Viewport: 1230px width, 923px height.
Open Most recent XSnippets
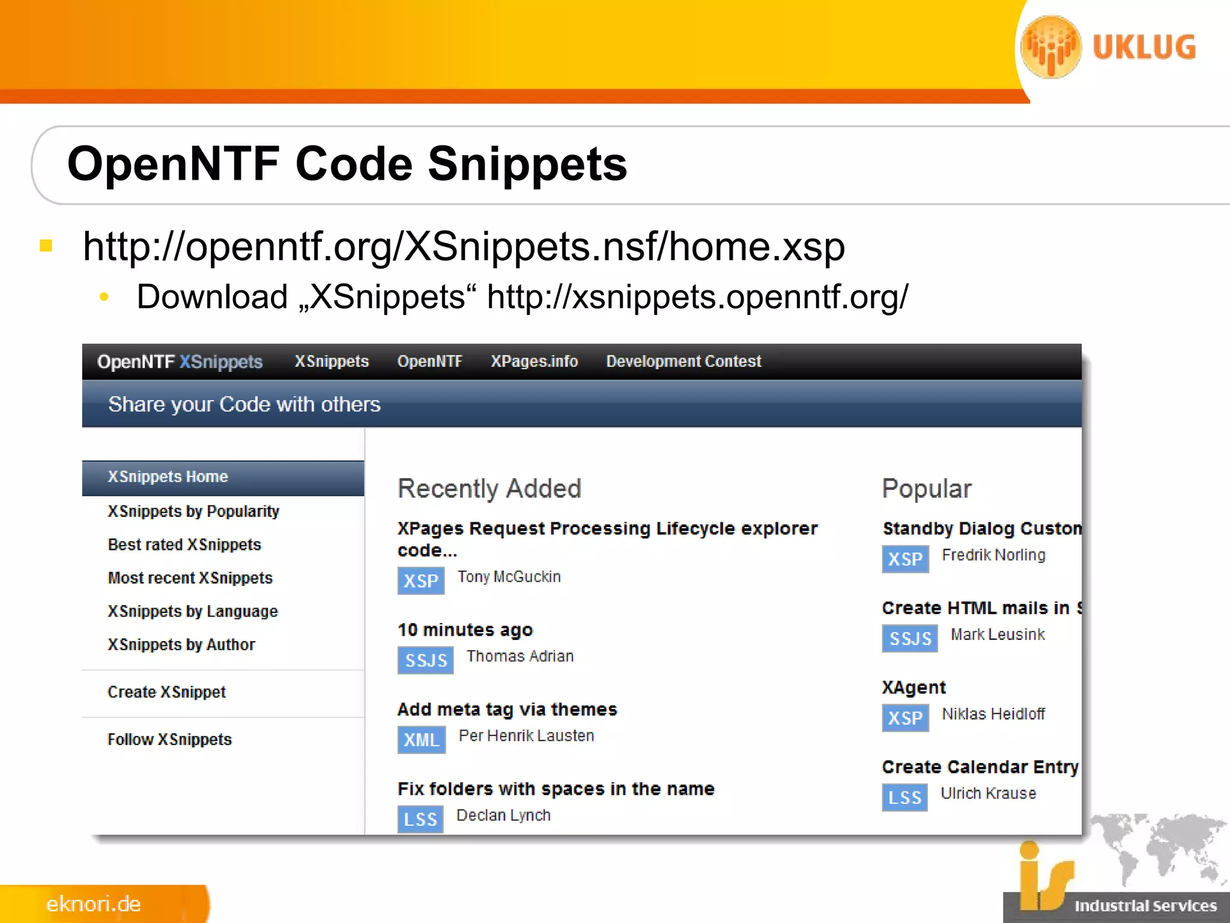190,578
